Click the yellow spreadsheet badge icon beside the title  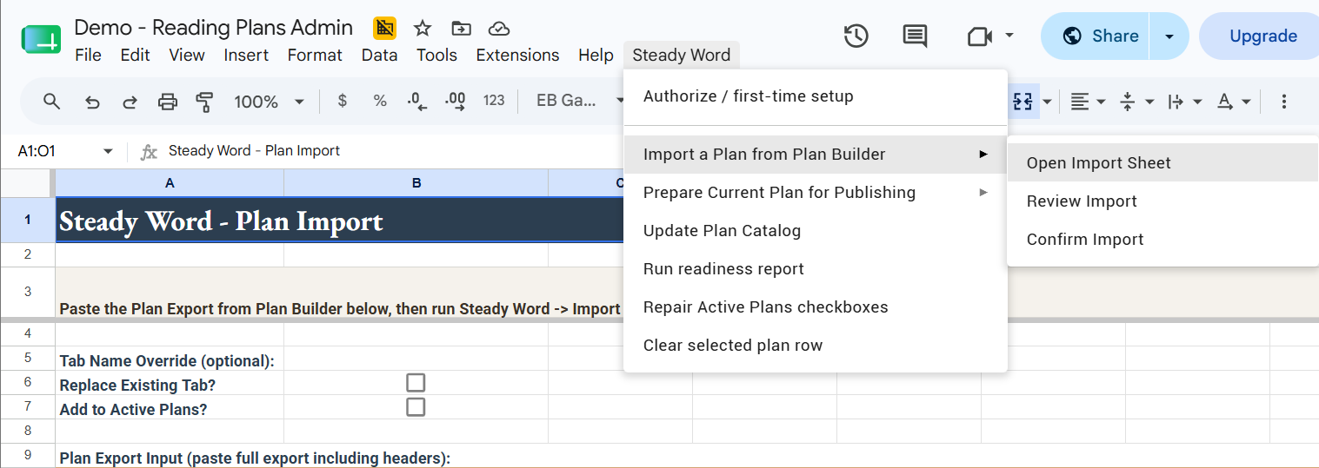384,29
